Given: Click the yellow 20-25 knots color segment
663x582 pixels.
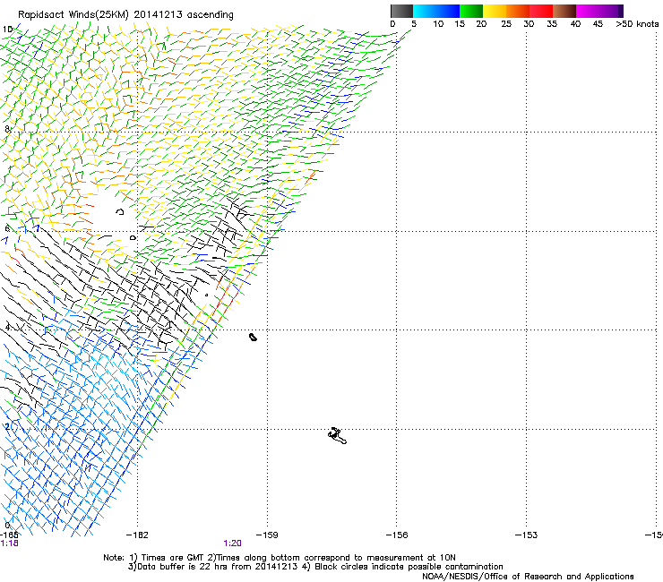Looking at the screenshot, I should click(x=495, y=11).
